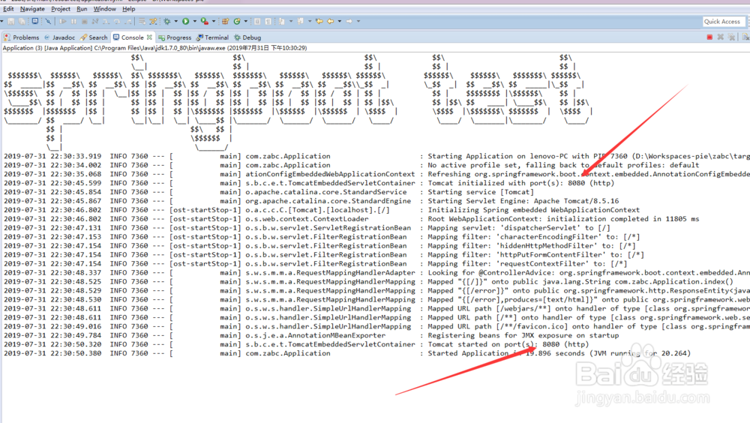750x423 pixels.
Task: Click the Clear Console icon
Action: point(745,37)
